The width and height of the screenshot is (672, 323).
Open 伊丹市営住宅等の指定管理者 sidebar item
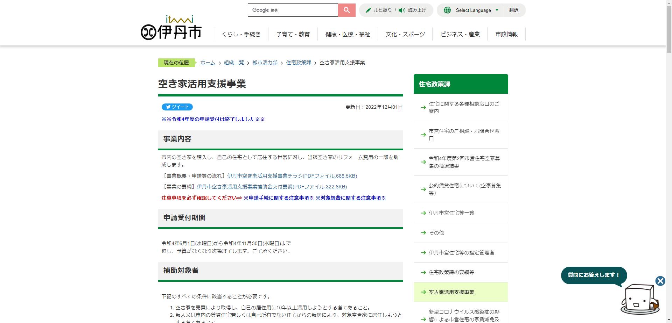pos(461,252)
